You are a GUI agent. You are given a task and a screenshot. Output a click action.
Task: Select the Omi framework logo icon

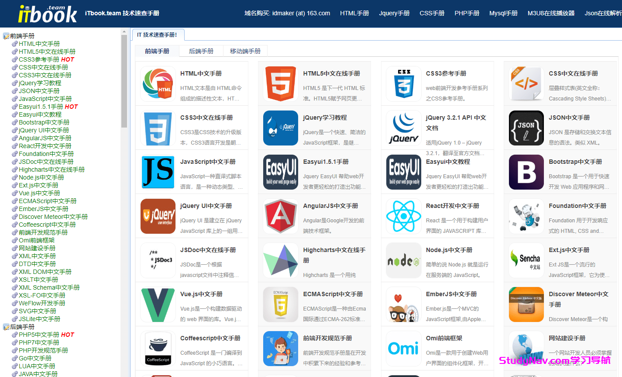pos(403,349)
